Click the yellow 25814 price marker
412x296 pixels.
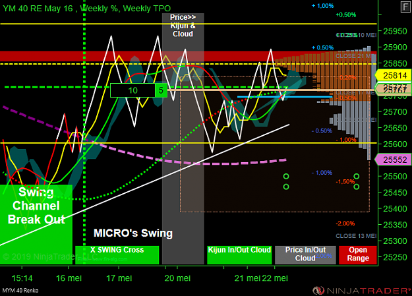(394, 75)
